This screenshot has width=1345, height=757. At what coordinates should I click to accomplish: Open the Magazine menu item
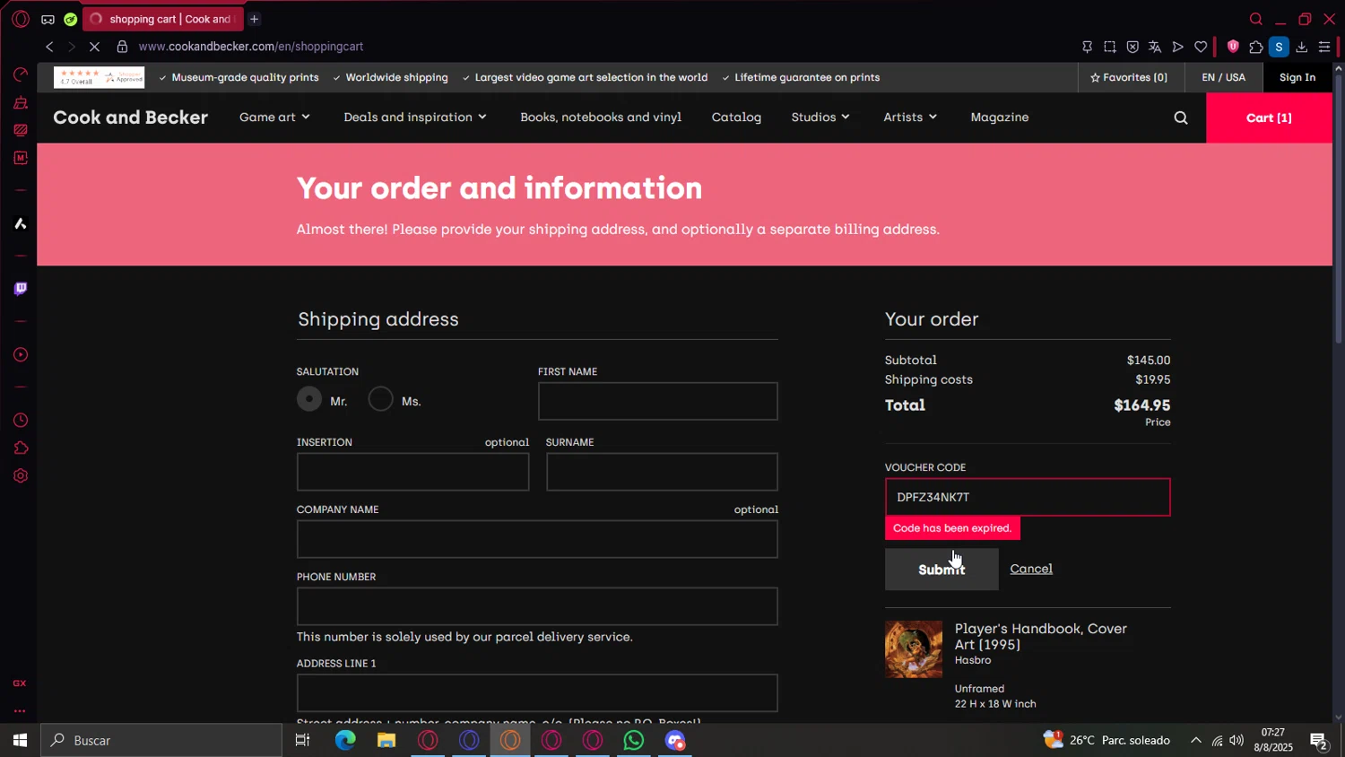point(1000,117)
